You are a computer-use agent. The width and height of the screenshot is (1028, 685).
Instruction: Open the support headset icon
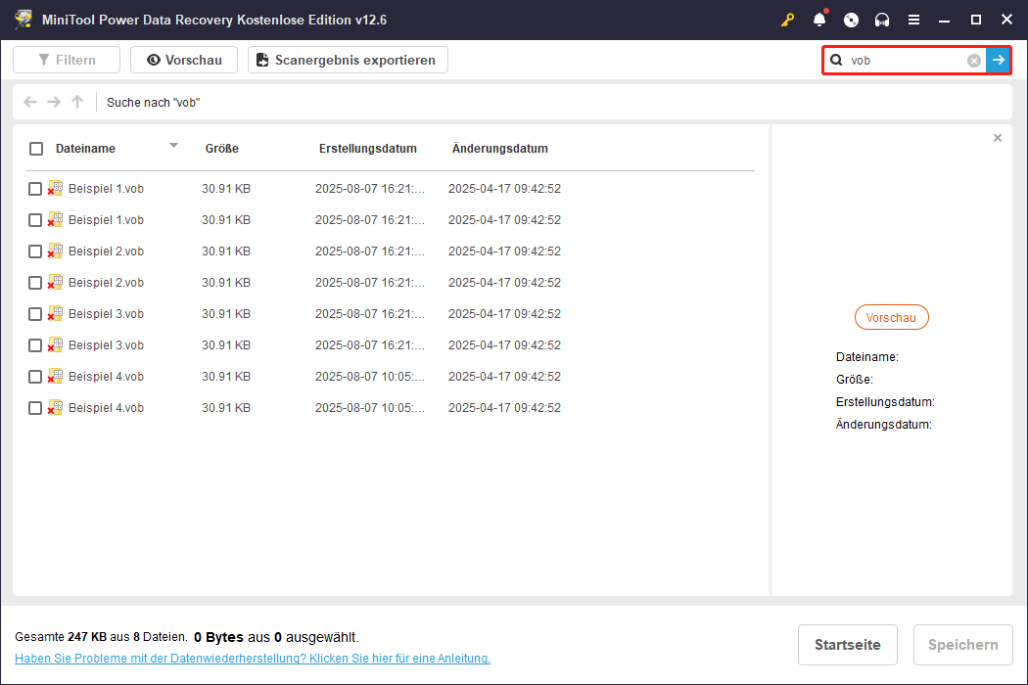pos(882,20)
